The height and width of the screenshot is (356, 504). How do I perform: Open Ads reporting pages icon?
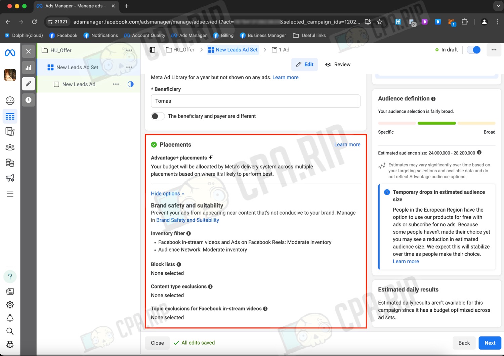pos(10,132)
